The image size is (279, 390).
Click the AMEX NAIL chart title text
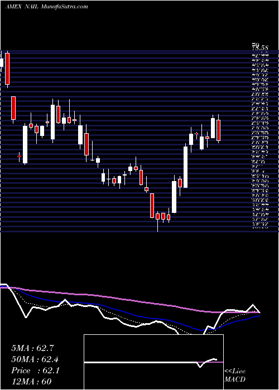tap(46, 7)
